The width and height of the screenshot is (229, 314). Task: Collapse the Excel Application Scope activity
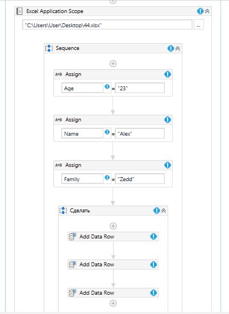207,11
